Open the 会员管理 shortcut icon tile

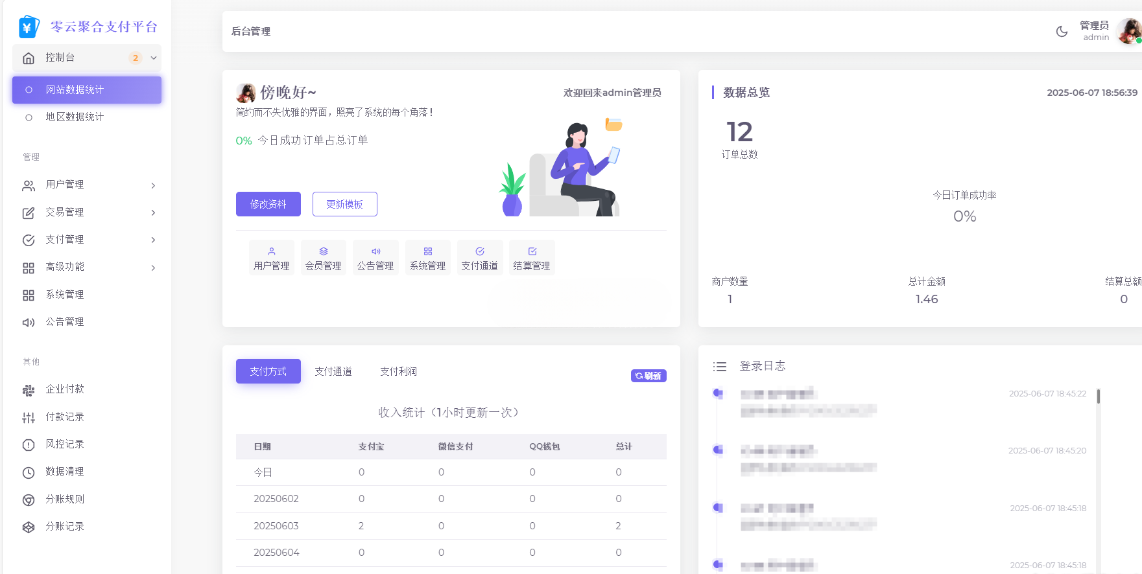(323, 258)
